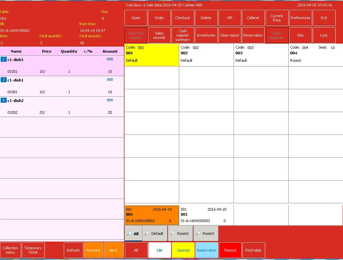
Task: Click the Cellaret button
Action: coord(253,17)
